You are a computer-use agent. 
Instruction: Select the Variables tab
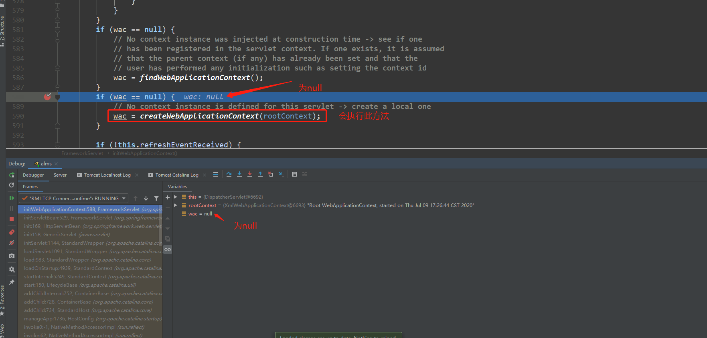177,187
